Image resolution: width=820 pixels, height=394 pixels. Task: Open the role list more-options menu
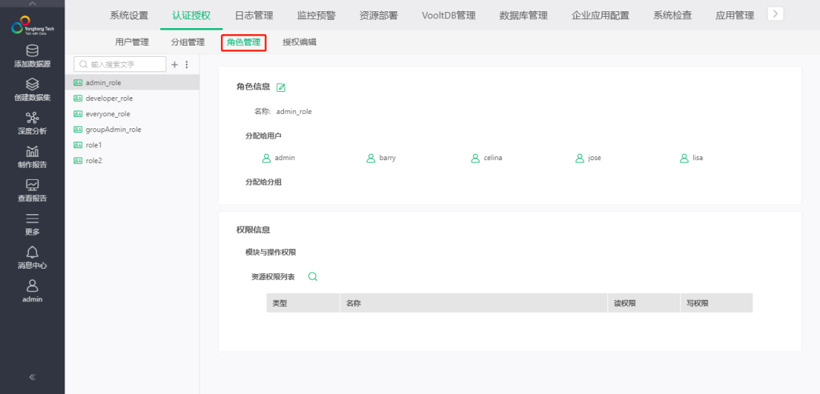click(x=187, y=65)
